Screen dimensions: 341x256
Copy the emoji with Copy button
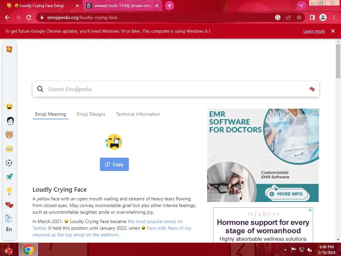tap(115, 164)
